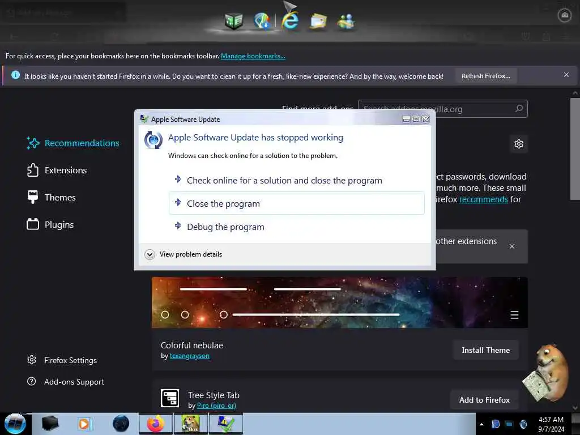Open the Piro author link
This screenshot has height=435, width=580.
pos(216,406)
